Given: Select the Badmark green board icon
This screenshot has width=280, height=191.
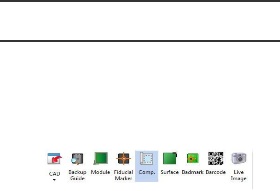Looking at the screenshot, I should 193,158.
